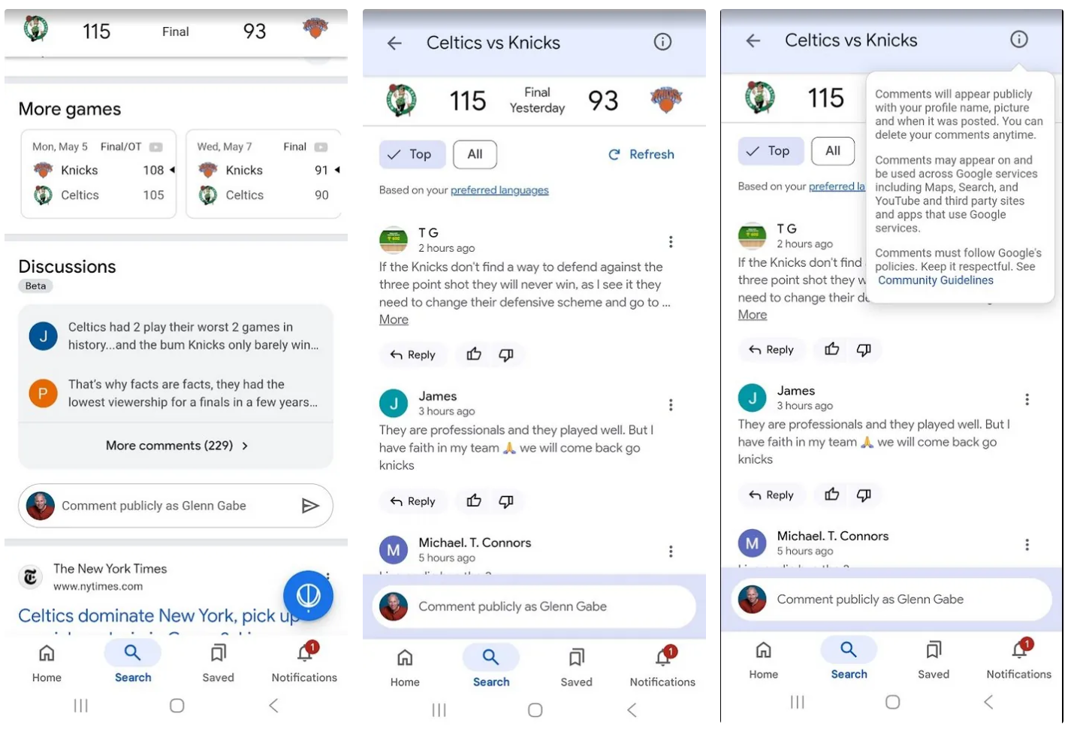The image size is (1071, 738).
Task: Go back using arrow in middle screen header
Action: [394, 44]
